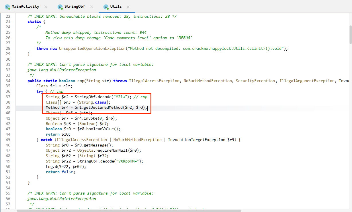Switch to the MainActivity tab

tap(25, 7)
